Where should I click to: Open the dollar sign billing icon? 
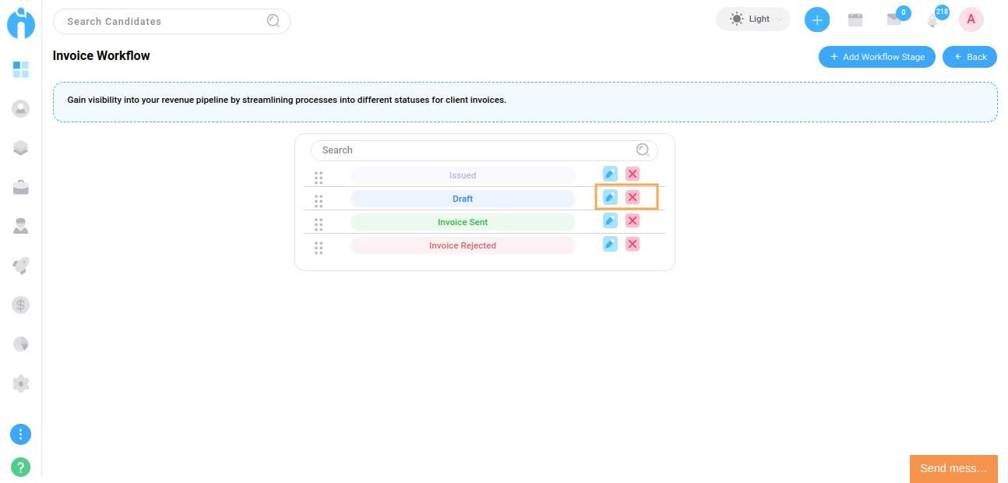(21, 305)
